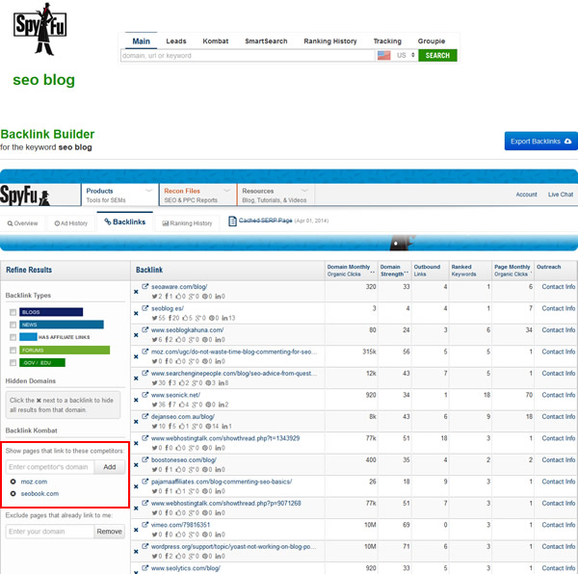Hide seoaware.com domain with its X icon
The height and width of the screenshot is (574, 578).
[136, 292]
